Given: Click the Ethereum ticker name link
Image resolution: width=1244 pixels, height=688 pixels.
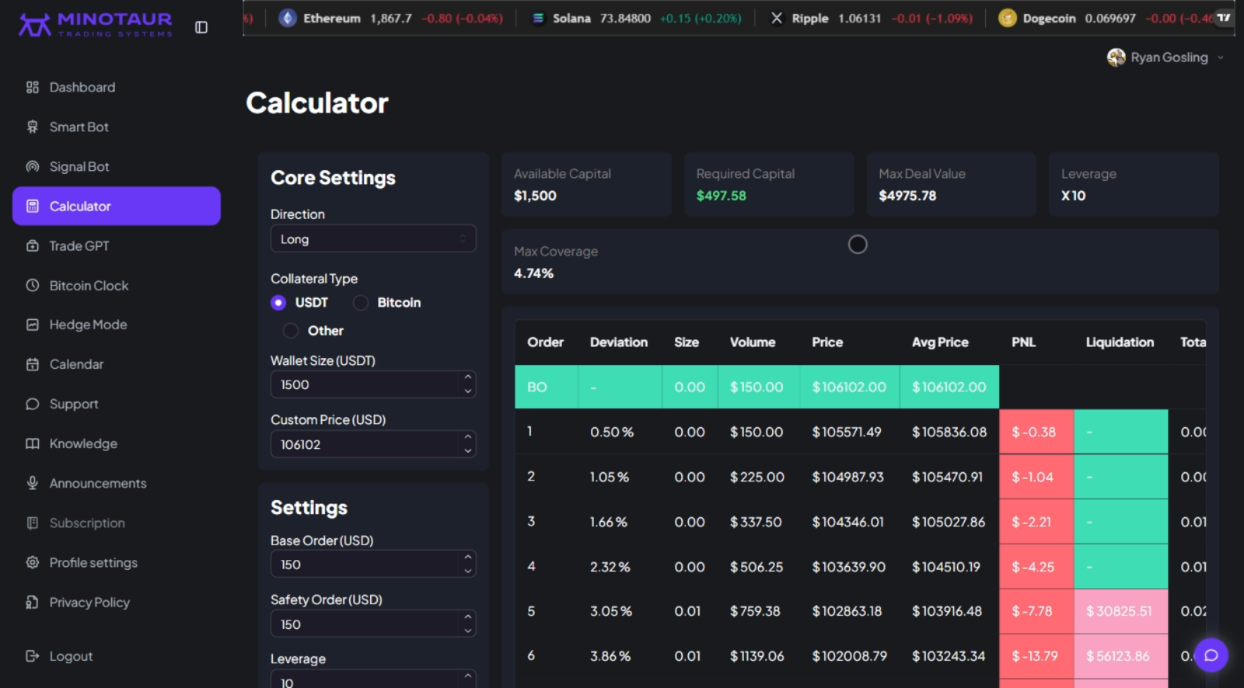Looking at the screenshot, I should coord(332,18).
